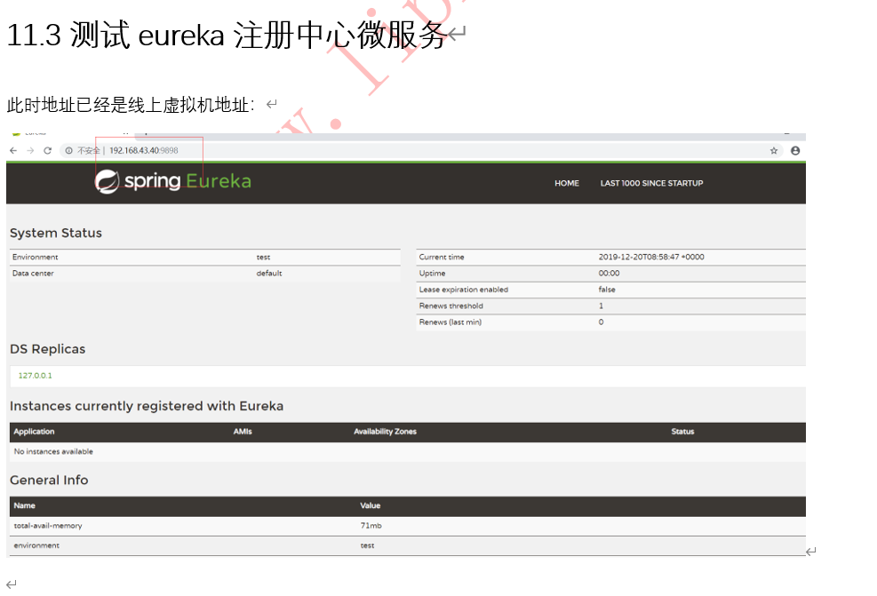Select the 71mb value cell
This screenshot has width=877, height=596.
click(x=371, y=526)
